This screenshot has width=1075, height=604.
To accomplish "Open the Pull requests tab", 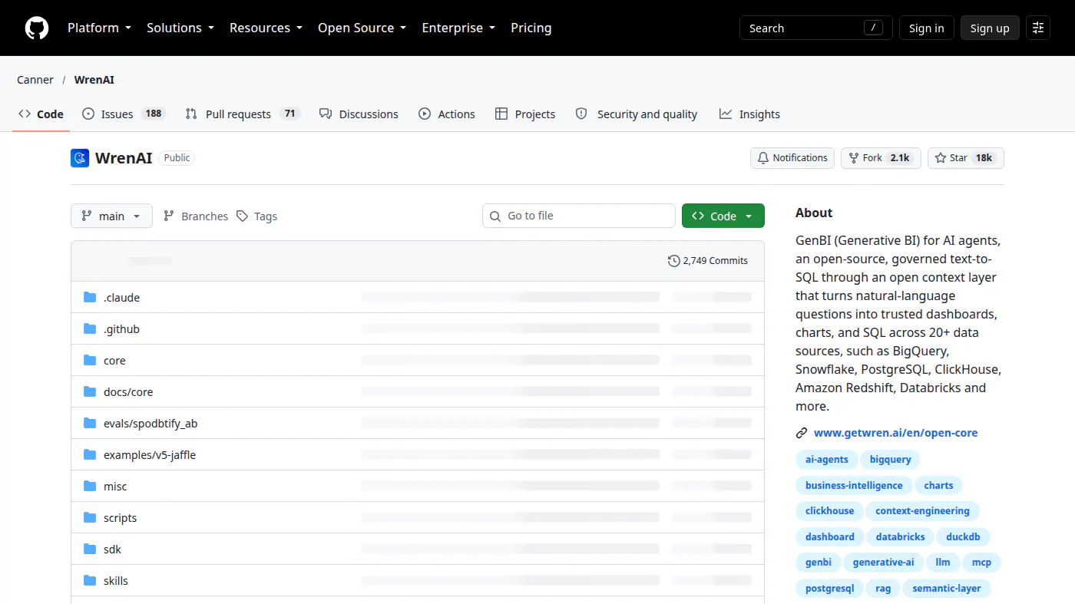I will [242, 114].
